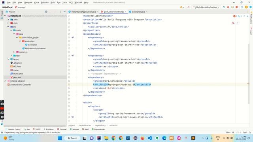This screenshot has width=253, height=142.
Task: Select Scratches and Consoles node
Action: [x=19, y=85]
